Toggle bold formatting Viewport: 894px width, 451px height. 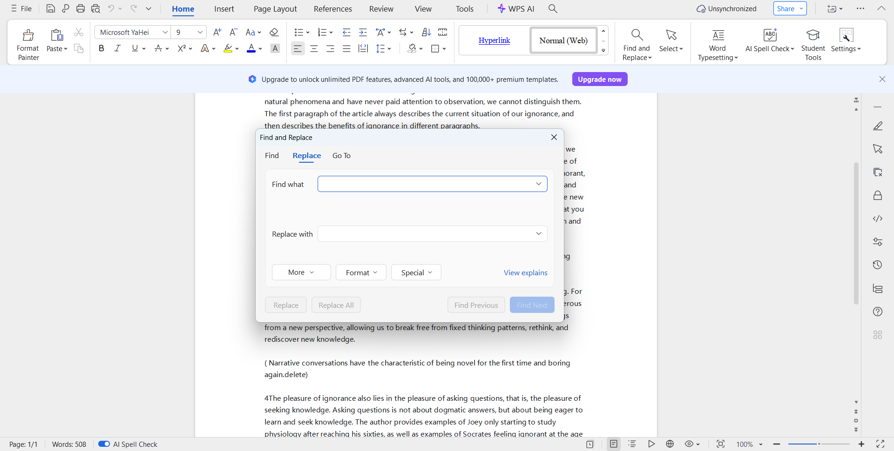tap(101, 48)
